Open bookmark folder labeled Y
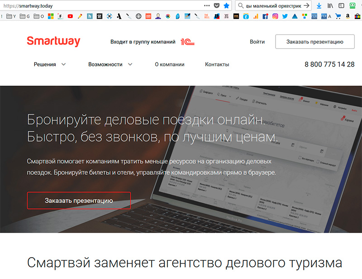This screenshot has width=362, height=279. click(10, 16)
